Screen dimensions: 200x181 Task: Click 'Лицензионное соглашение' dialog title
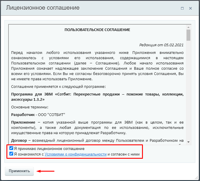pyautogui.click(x=43, y=8)
